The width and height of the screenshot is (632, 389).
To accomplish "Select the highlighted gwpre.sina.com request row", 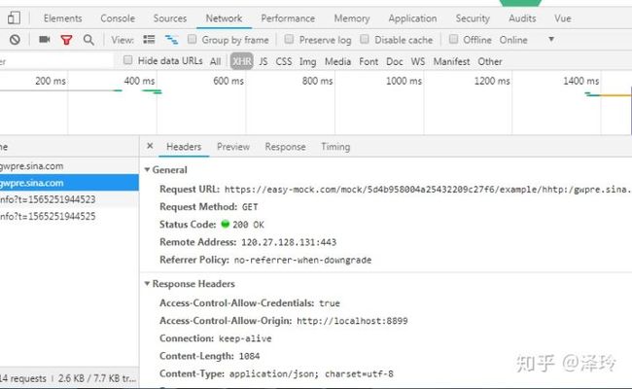I will (x=69, y=183).
